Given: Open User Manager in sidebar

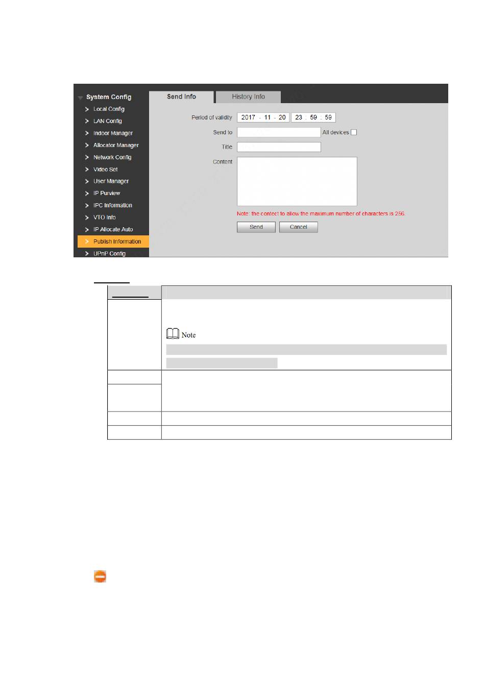Looking at the screenshot, I should 111,181.
